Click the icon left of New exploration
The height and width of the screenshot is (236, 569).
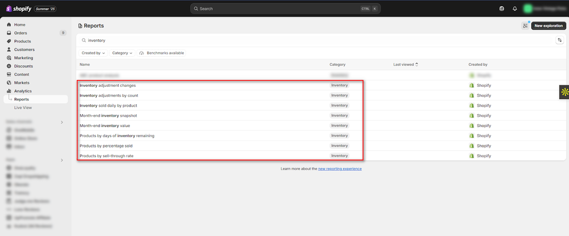click(x=525, y=26)
